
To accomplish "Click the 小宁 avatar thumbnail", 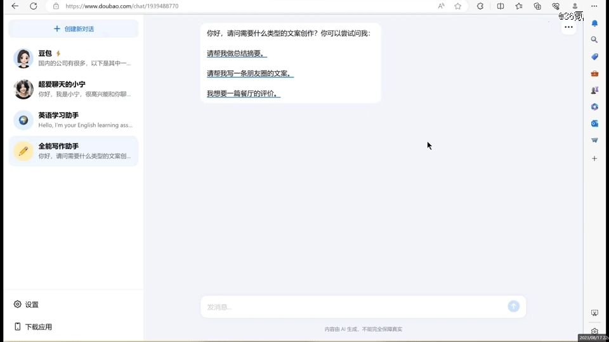I will (23, 89).
